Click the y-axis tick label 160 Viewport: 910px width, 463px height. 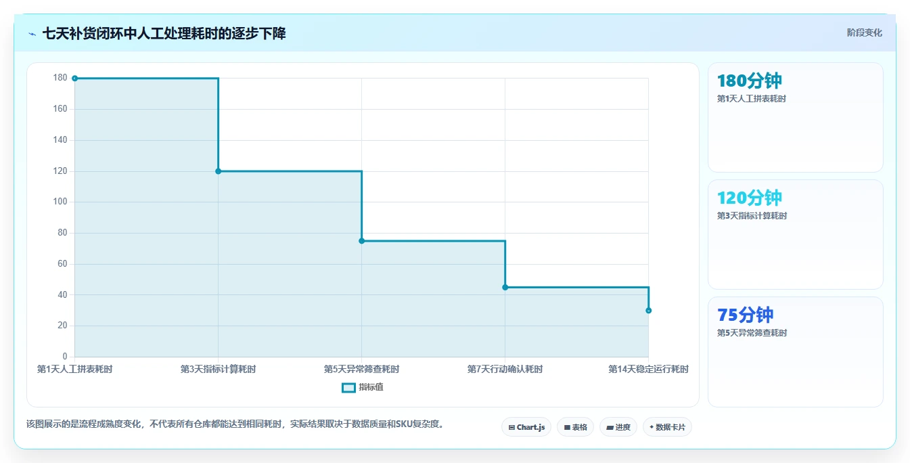(60, 109)
